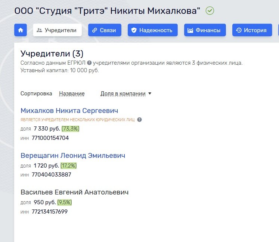This screenshot has width=279, height=242.
Task: Click the 1 720 руб. share value
Action: coord(46,166)
